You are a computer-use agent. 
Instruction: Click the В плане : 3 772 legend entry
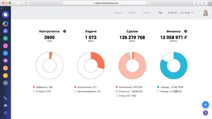point(42,92)
